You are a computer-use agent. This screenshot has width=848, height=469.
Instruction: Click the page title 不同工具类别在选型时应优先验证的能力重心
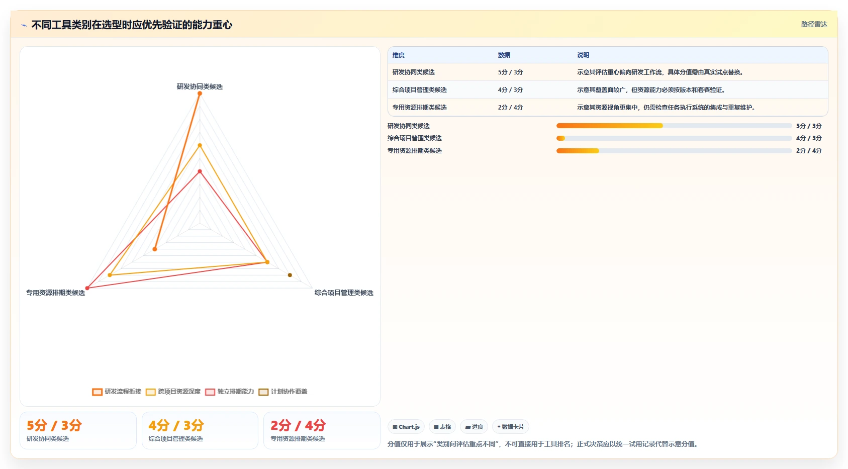pos(132,25)
